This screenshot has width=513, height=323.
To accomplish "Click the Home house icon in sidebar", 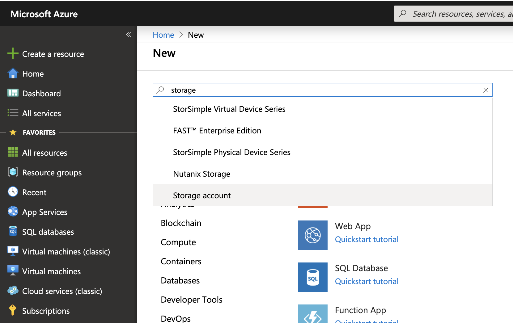I will click(x=13, y=73).
